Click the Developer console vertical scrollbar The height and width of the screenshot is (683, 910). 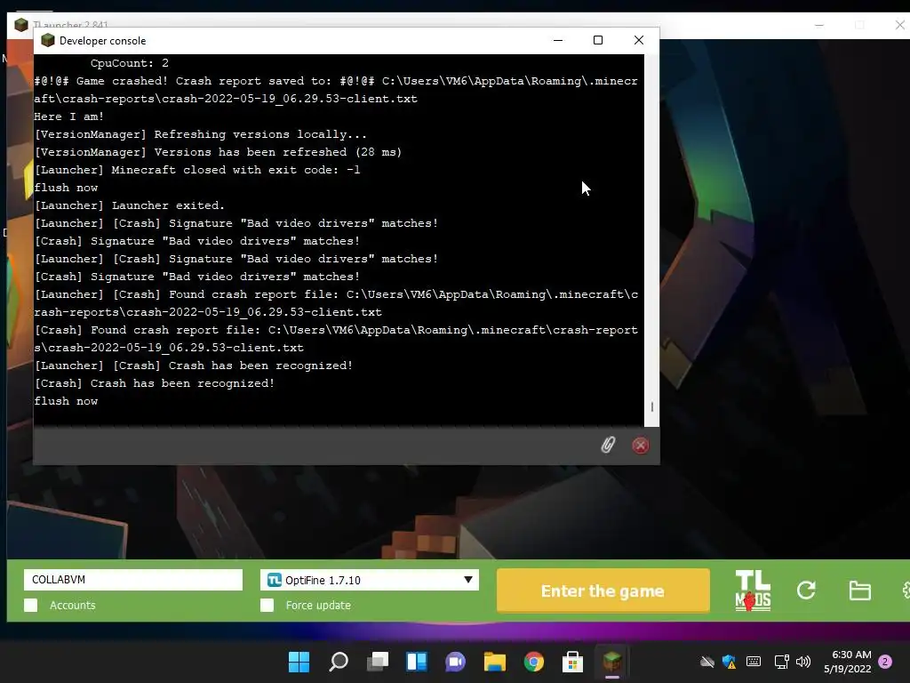coord(651,240)
